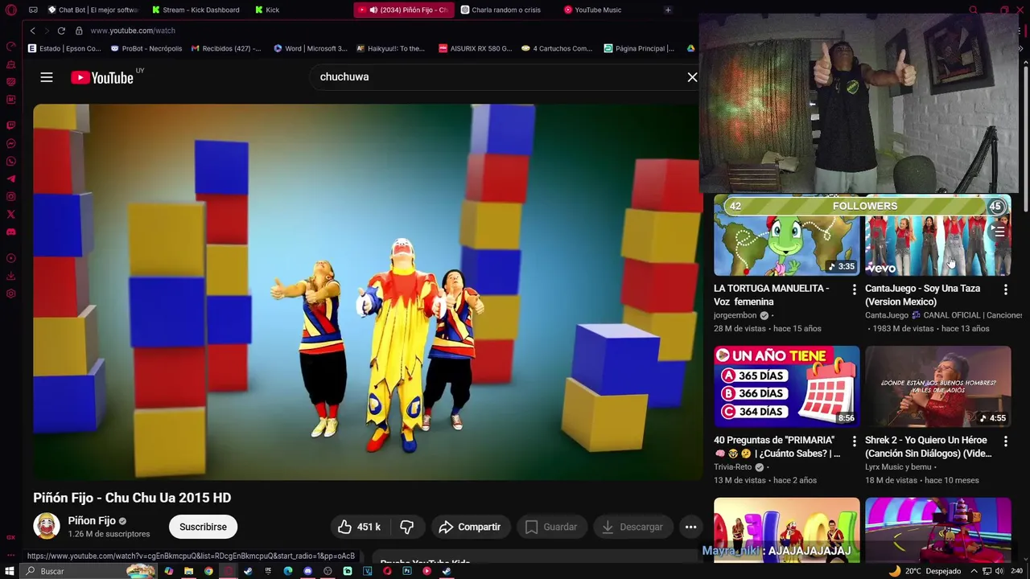Open 40 Preguntas de PRIMARIA video title
This screenshot has width=1030, height=579.
point(777,446)
